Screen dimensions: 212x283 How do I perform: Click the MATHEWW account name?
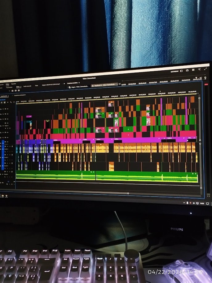pyautogui.click(x=174, y=72)
